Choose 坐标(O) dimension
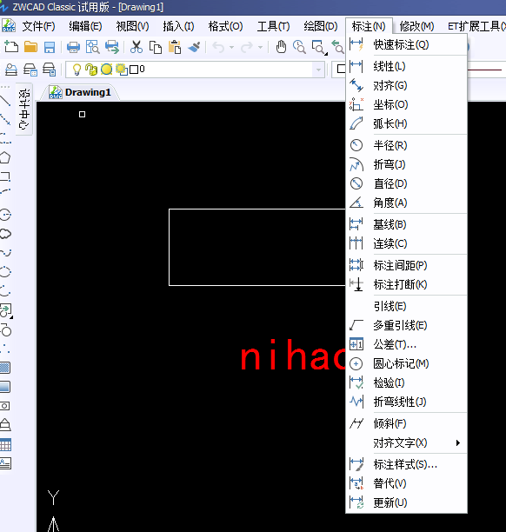Viewport: 506px width, 532px height. click(x=406, y=104)
